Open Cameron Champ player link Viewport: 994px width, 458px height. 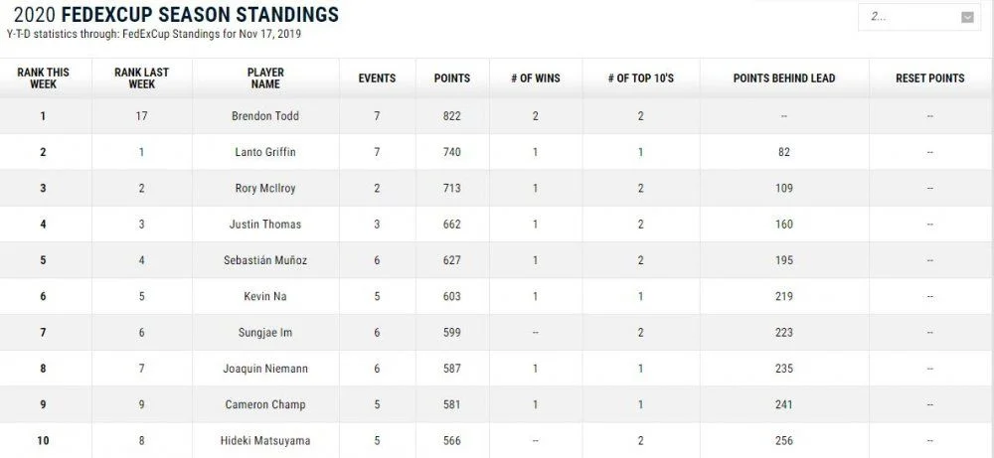click(265, 404)
